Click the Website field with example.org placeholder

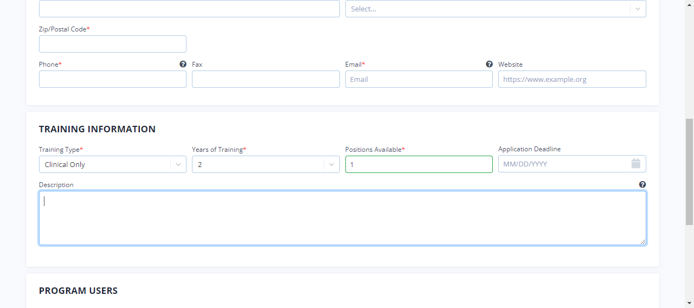572,79
